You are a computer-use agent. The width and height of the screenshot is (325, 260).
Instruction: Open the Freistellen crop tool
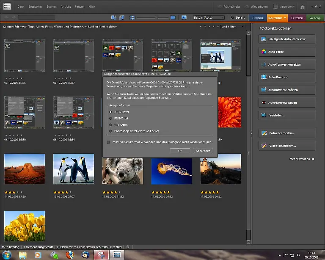[287, 115]
